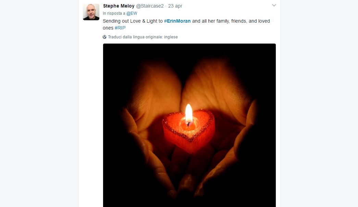358x207 pixels.
Task: Open the Stephe Meloy display name
Action: (119, 6)
